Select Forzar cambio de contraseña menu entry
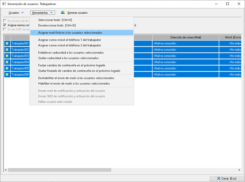 [71, 65]
